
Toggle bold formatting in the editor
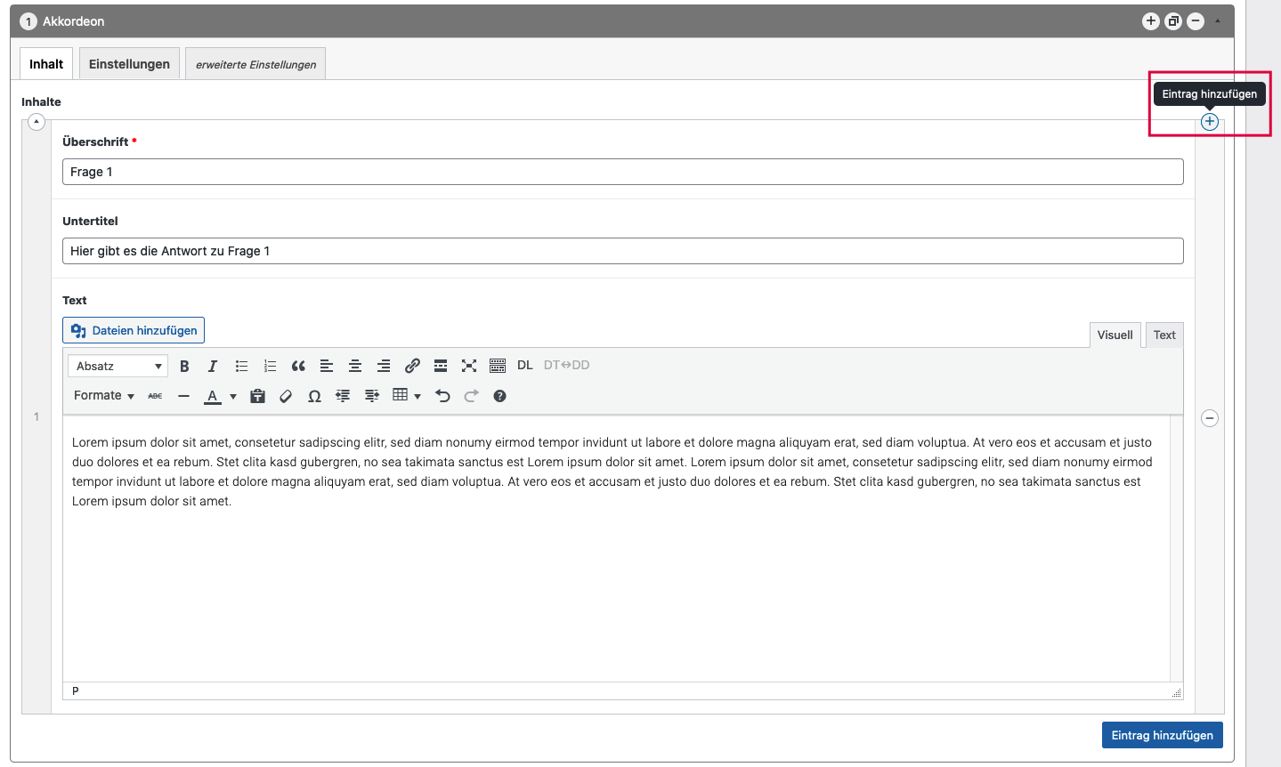pyautogui.click(x=184, y=367)
